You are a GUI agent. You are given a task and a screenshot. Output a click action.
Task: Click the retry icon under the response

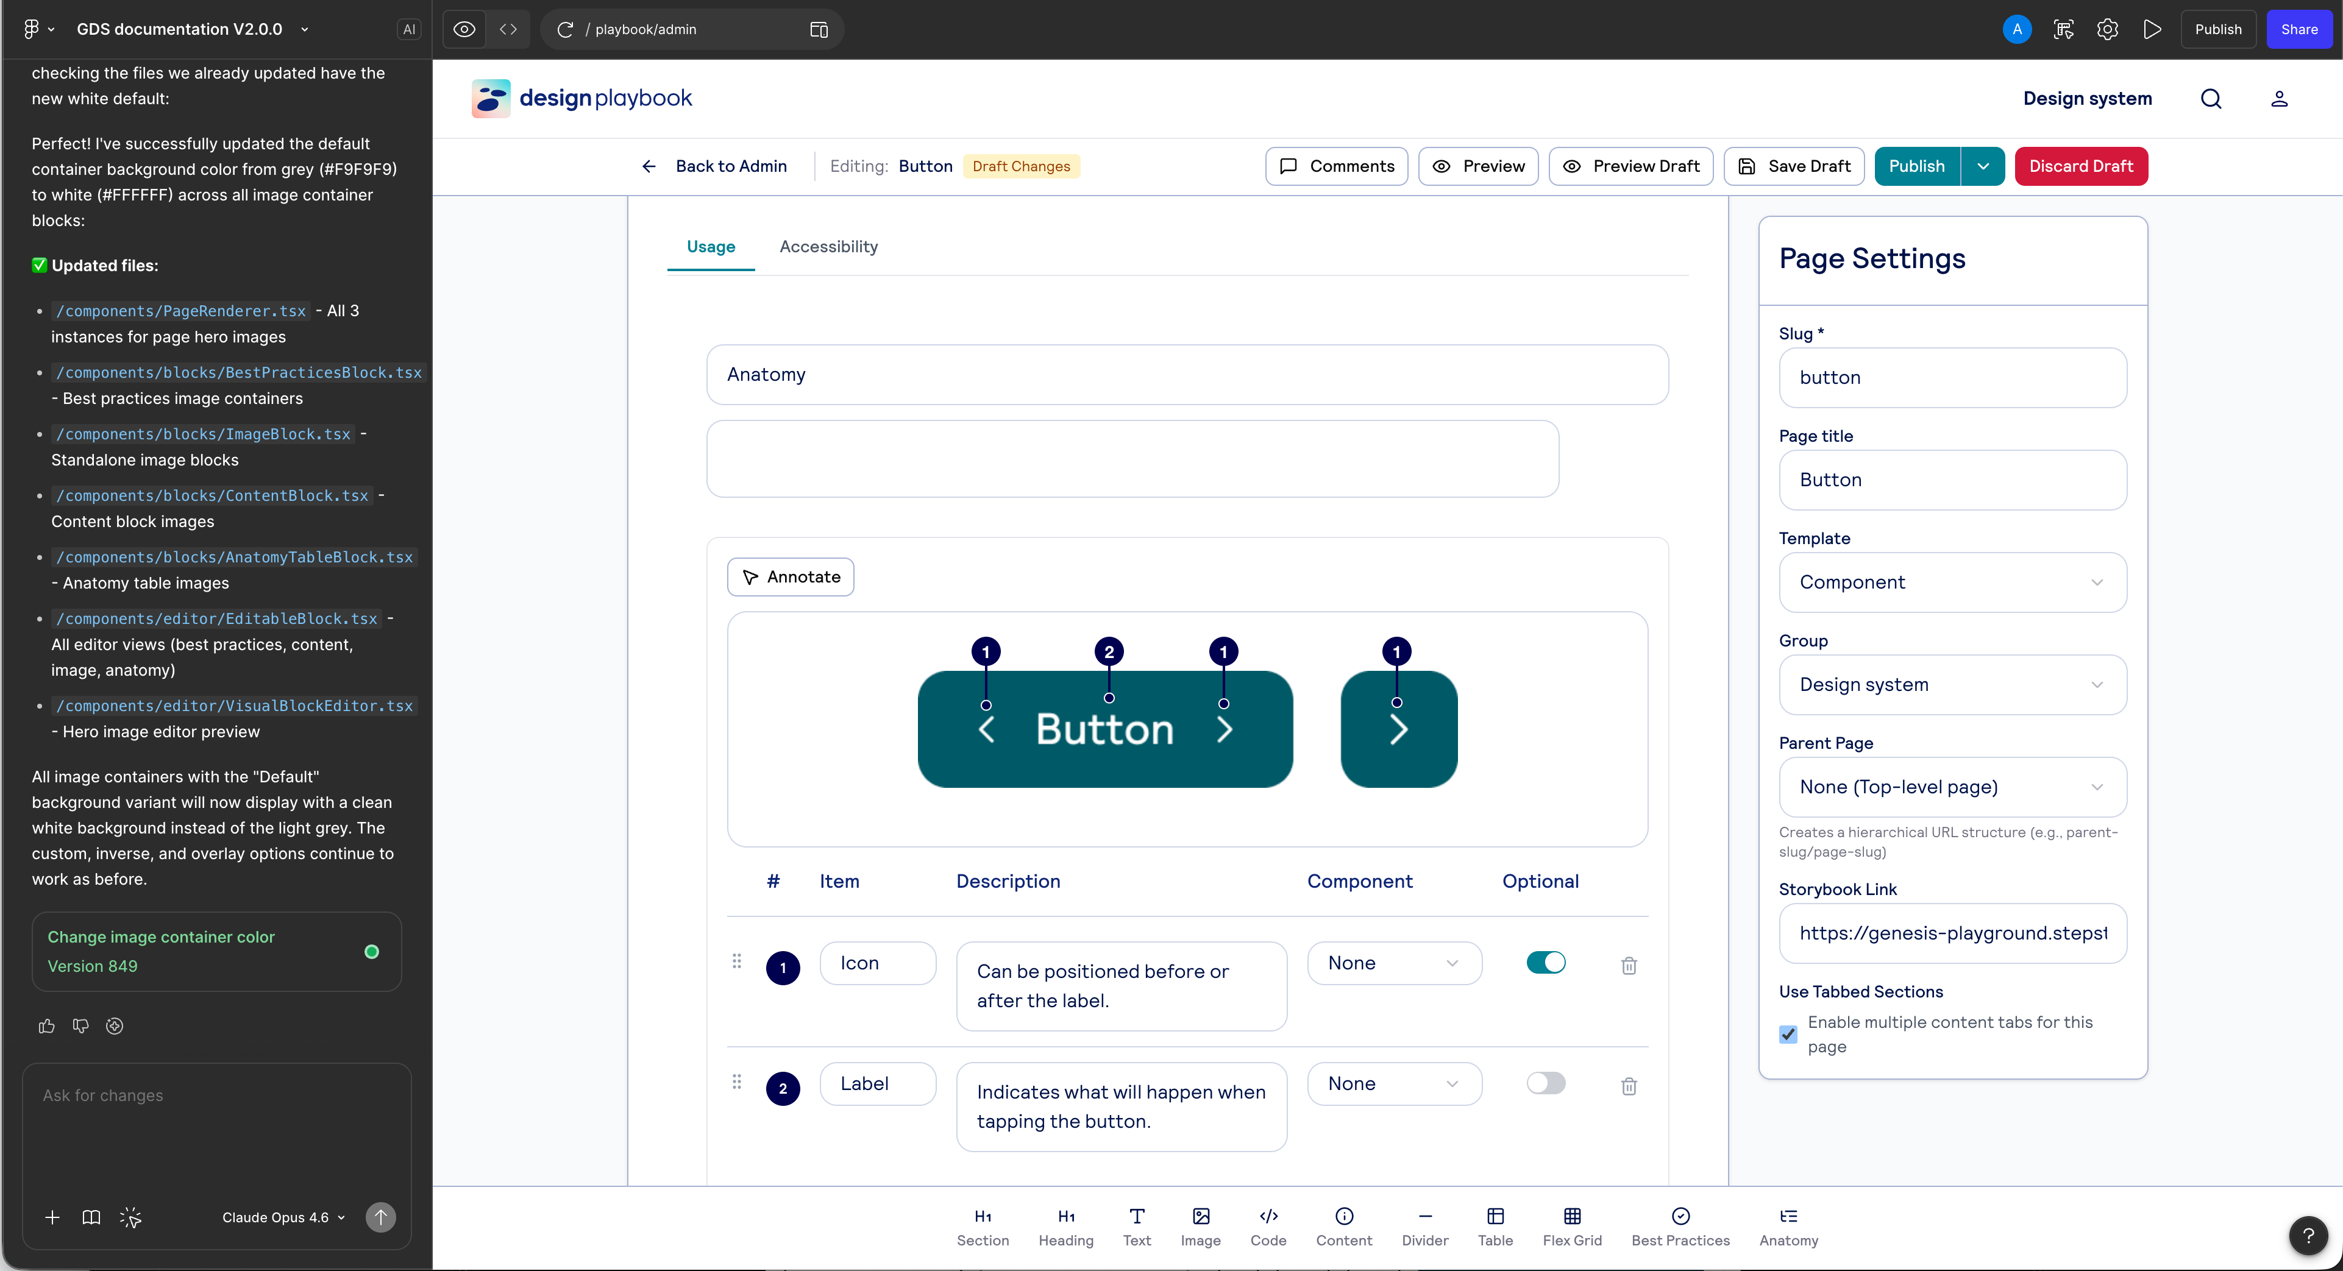tap(114, 1027)
